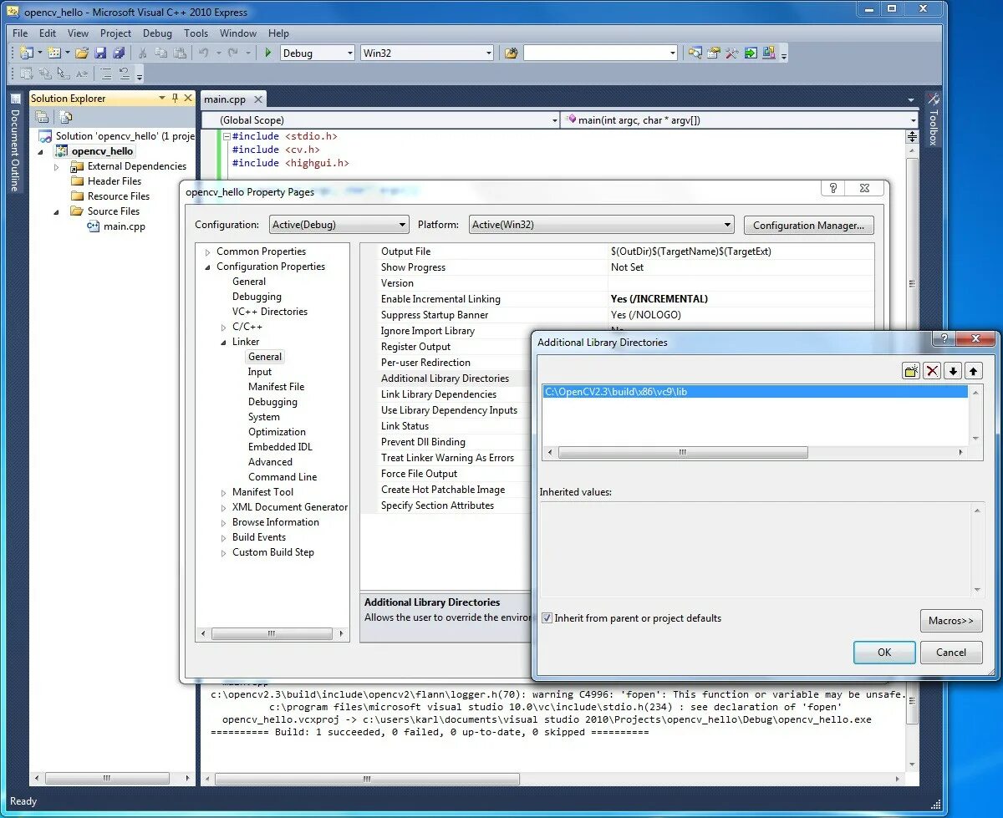This screenshot has height=818, width=1003.
Task: Click the Cut scissors icon
Action: 142,53
